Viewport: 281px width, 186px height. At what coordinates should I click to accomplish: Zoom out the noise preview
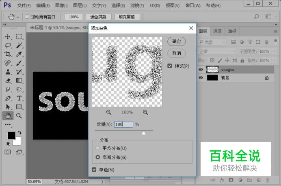[108, 112]
